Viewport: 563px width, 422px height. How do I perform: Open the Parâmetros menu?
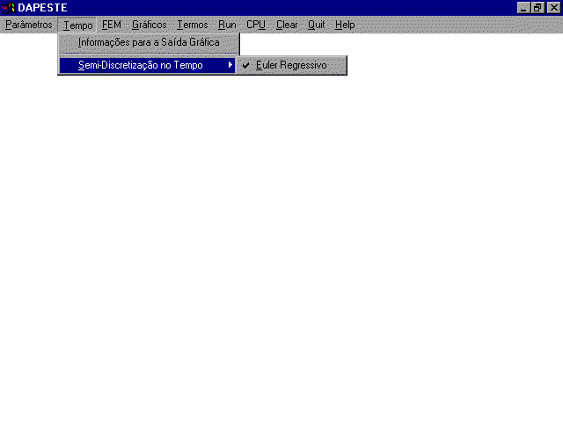coord(28,25)
